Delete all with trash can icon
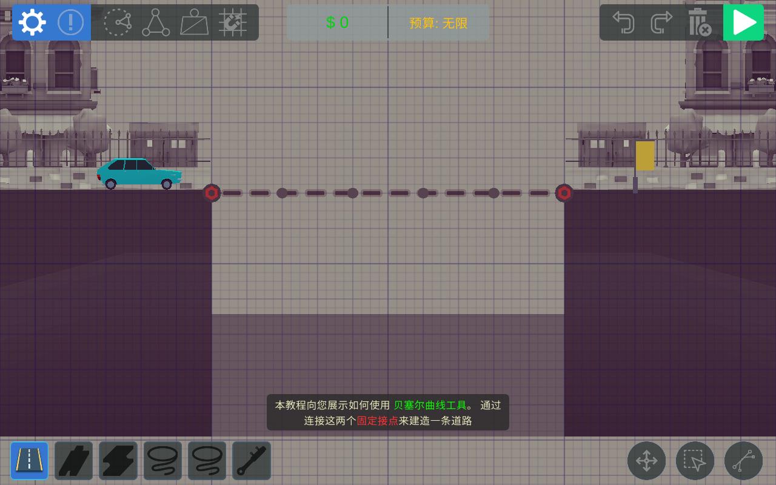The height and width of the screenshot is (485, 776). tap(699, 22)
